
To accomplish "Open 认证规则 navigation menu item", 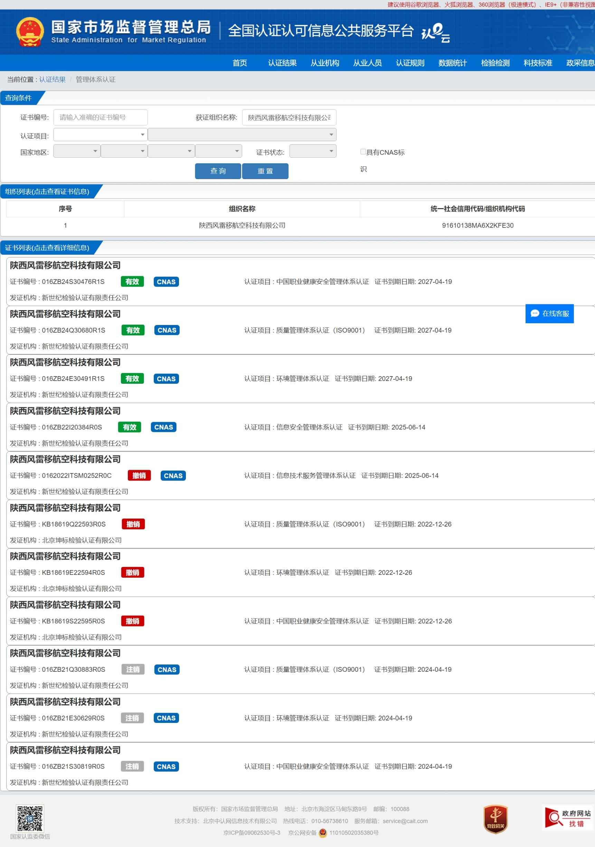I will (410, 63).
